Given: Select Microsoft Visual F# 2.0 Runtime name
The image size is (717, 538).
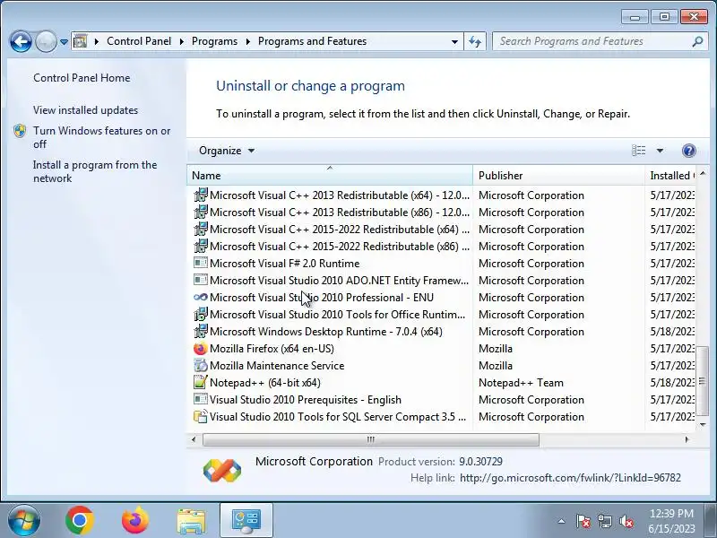Looking at the screenshot, I should pyautogui.click(x=284, y=264).
